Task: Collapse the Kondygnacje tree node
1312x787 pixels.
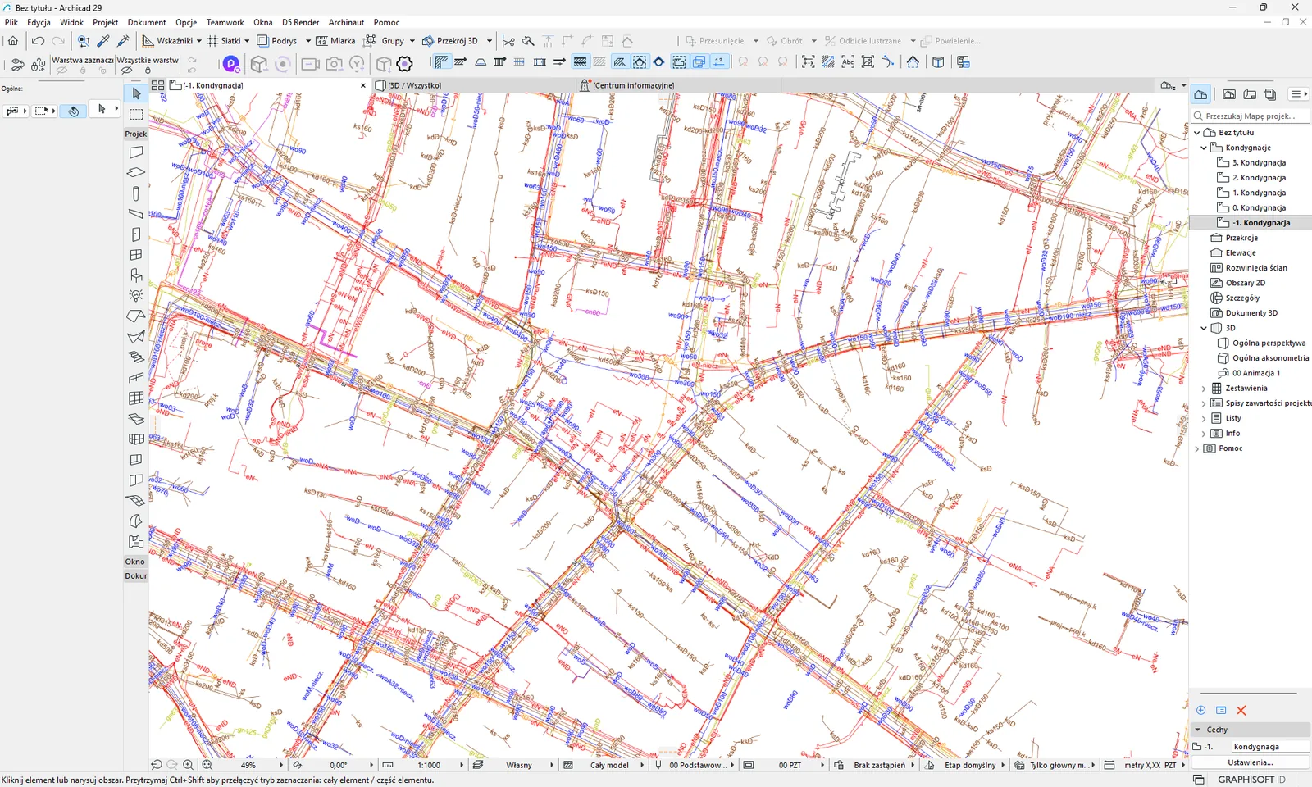Action: pyautogui.click(x=1204, y=148)
